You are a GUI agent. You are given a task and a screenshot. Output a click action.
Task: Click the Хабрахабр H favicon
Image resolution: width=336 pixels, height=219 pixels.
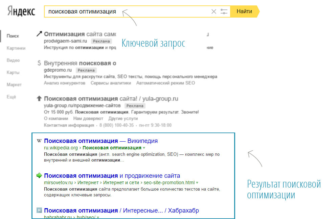click(x=39, y=210)
